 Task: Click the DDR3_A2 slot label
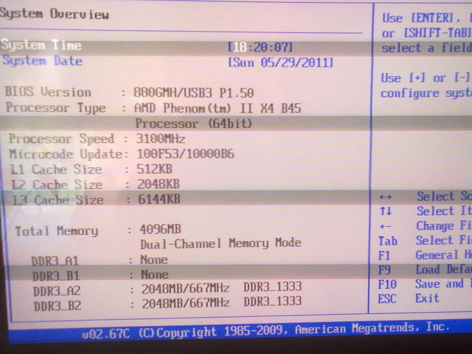point(57,291)
